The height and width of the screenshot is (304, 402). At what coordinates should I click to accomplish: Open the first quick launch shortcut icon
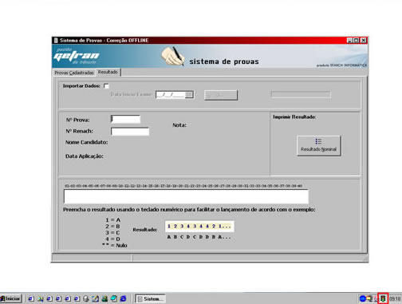[x=31, y=298]
